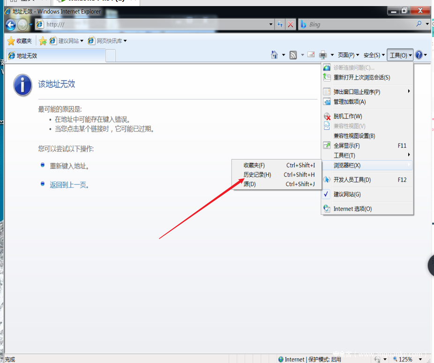Expand the 页面(P) dropdown menu

348,55
